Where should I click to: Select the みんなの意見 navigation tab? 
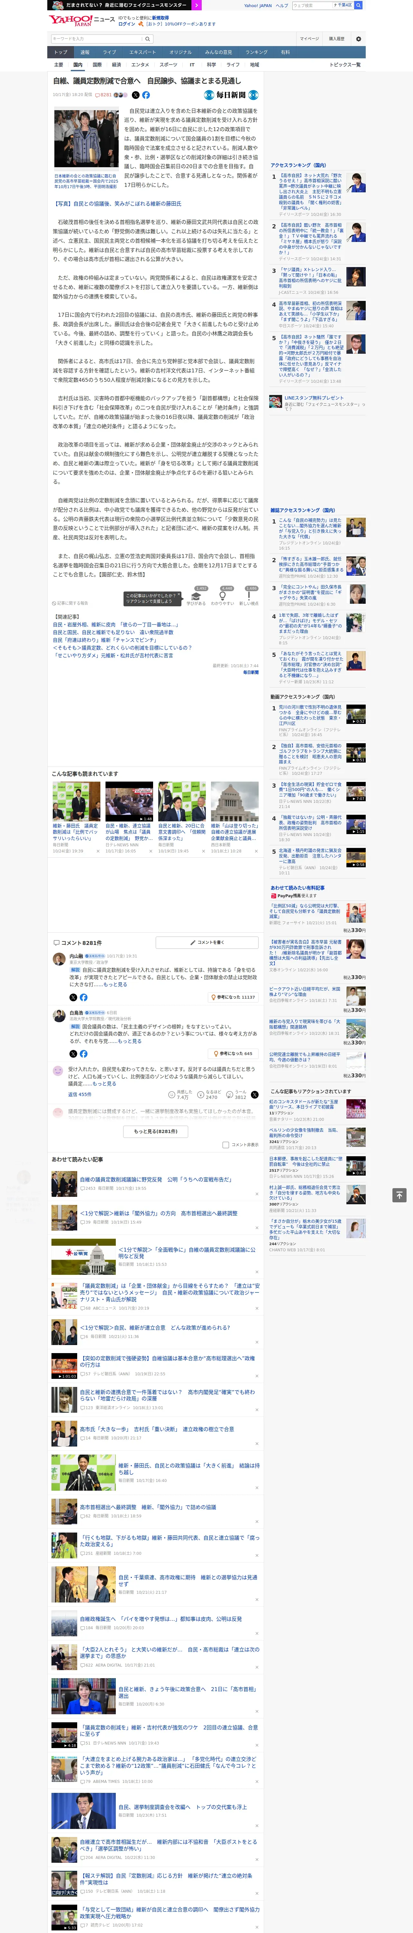(219, 53)
